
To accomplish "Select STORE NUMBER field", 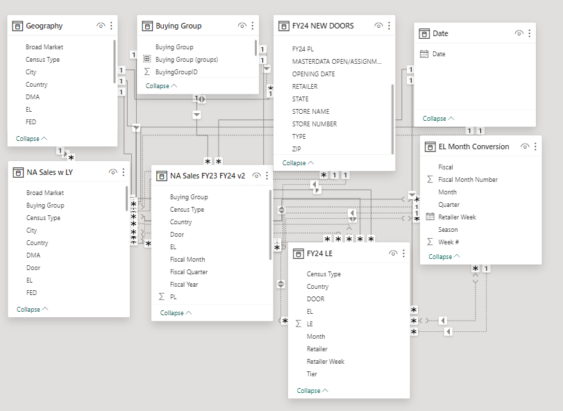I will click(x=314, y=124).
